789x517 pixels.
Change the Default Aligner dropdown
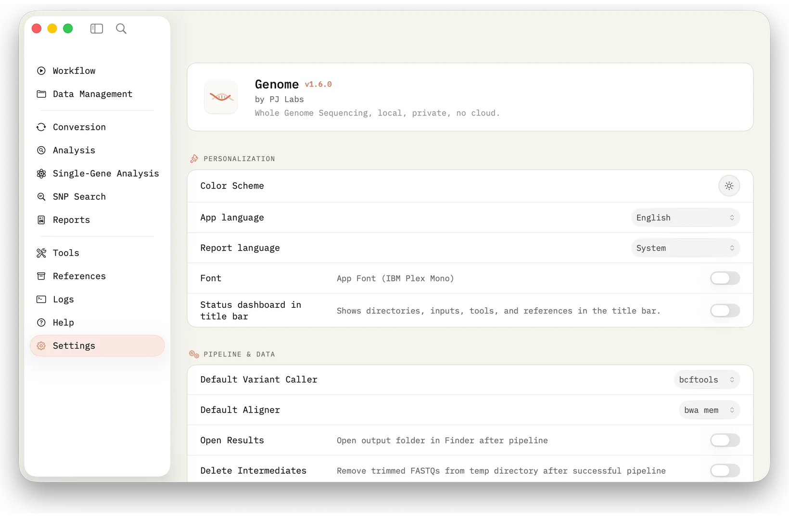click(709, 410)
